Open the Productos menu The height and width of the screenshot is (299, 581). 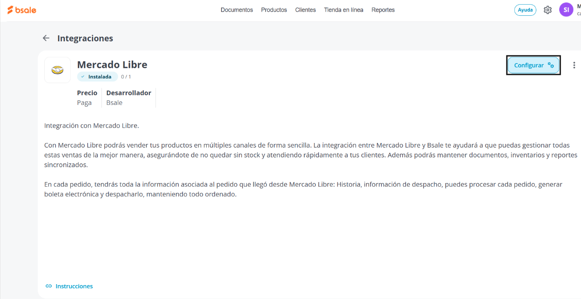pos(274,10)
